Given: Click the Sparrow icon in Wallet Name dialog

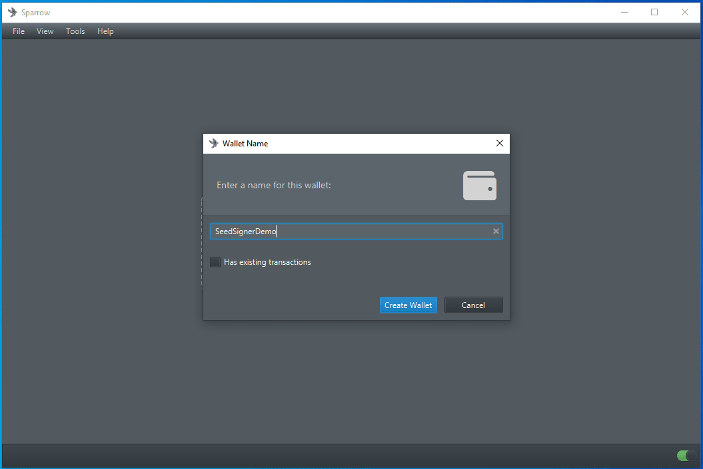Looking at the screenshot, I should click(214, 143).
